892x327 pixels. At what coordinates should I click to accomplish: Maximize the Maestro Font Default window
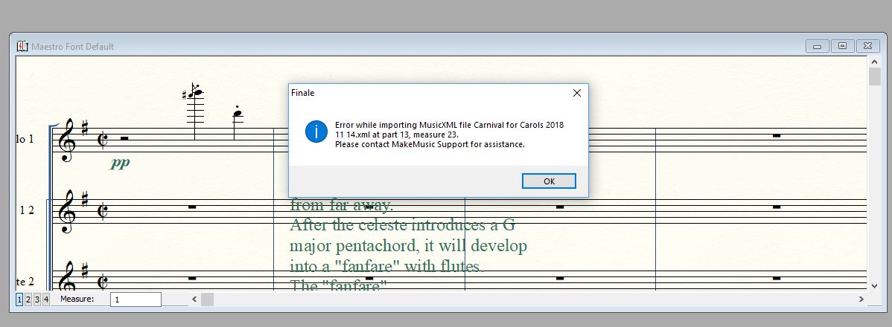[x=842, y=46]
